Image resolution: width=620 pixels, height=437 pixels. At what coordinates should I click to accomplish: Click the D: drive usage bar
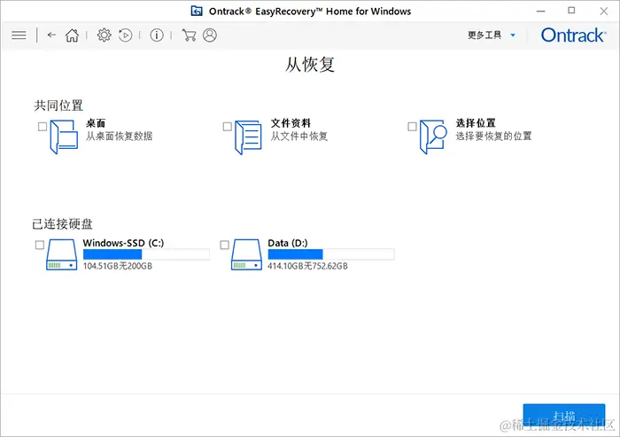[x=331, y=254]
